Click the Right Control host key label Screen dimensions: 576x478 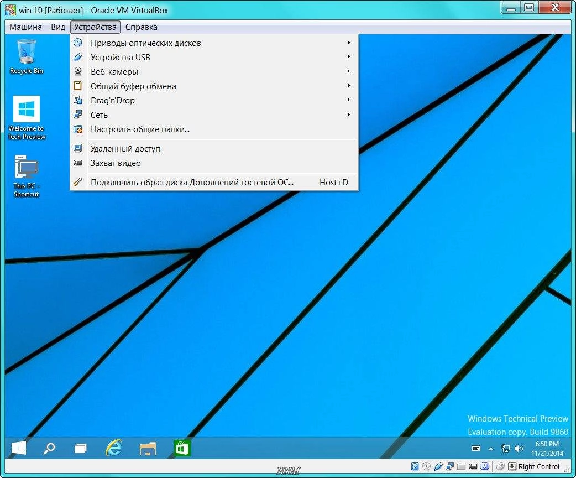point(538,466)
